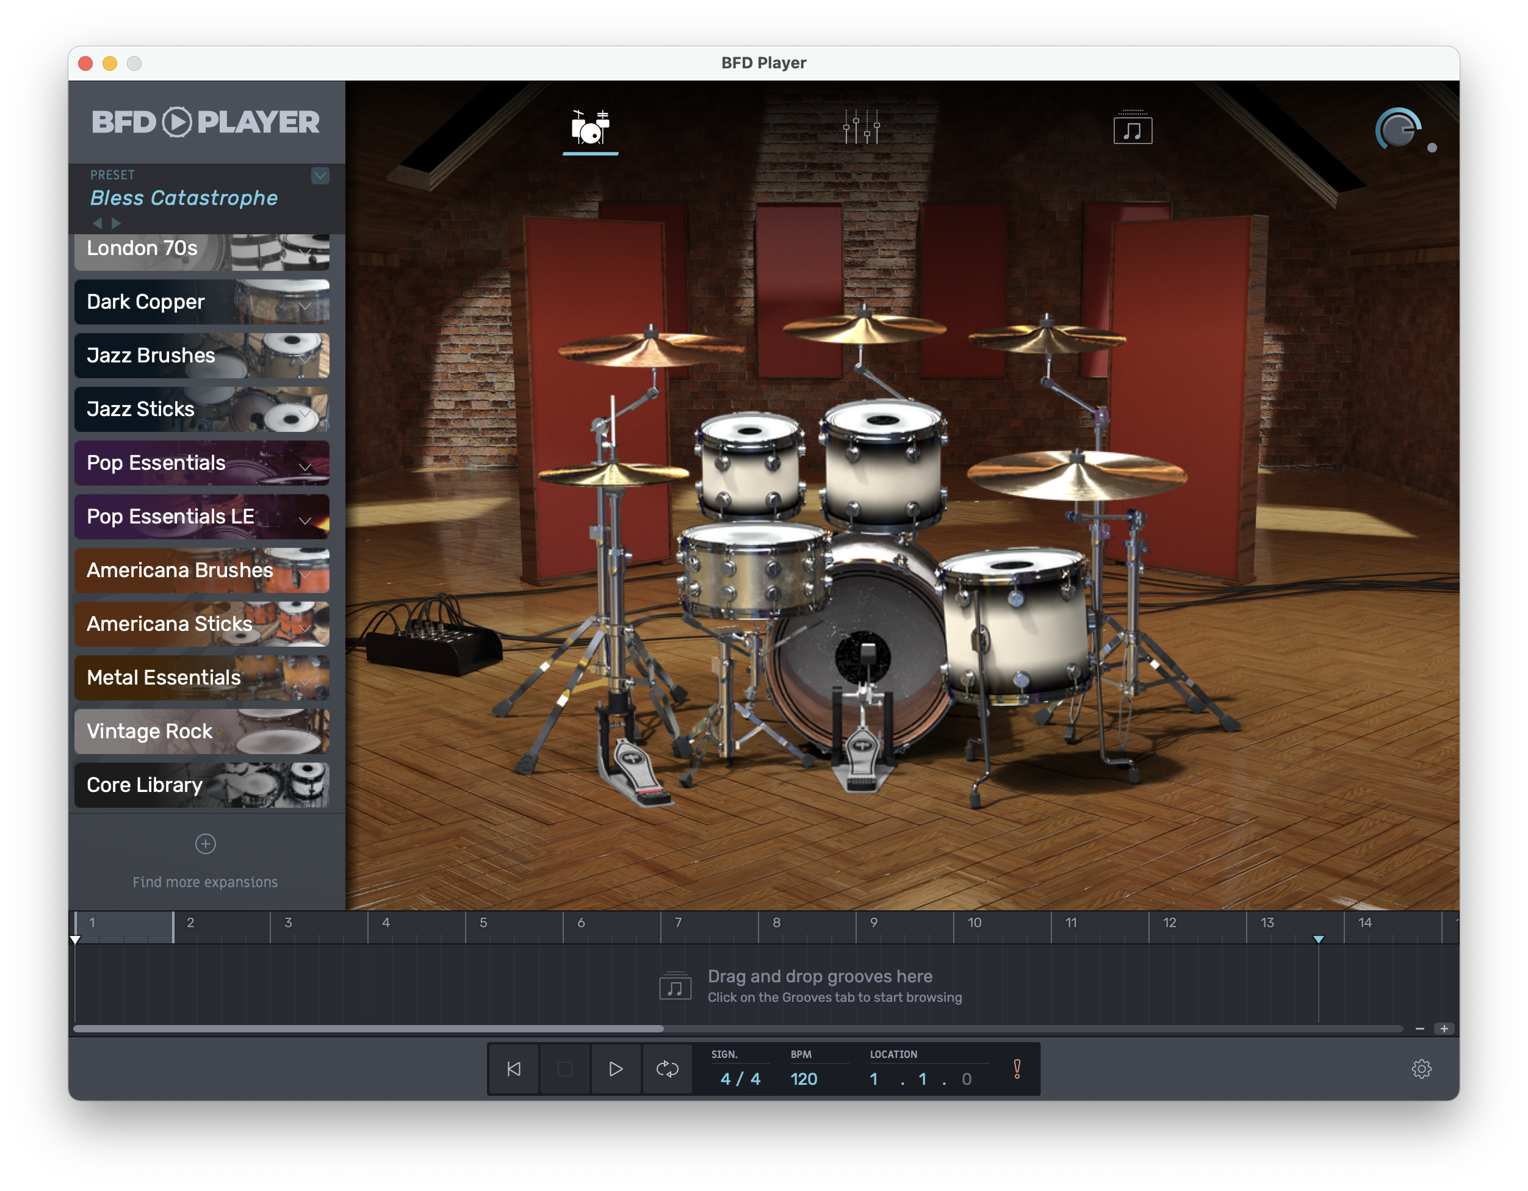The width and height of the screenshot is (1528, 1191).
Task: Click the groove icon in the drop area
Action: coord(675,986)
